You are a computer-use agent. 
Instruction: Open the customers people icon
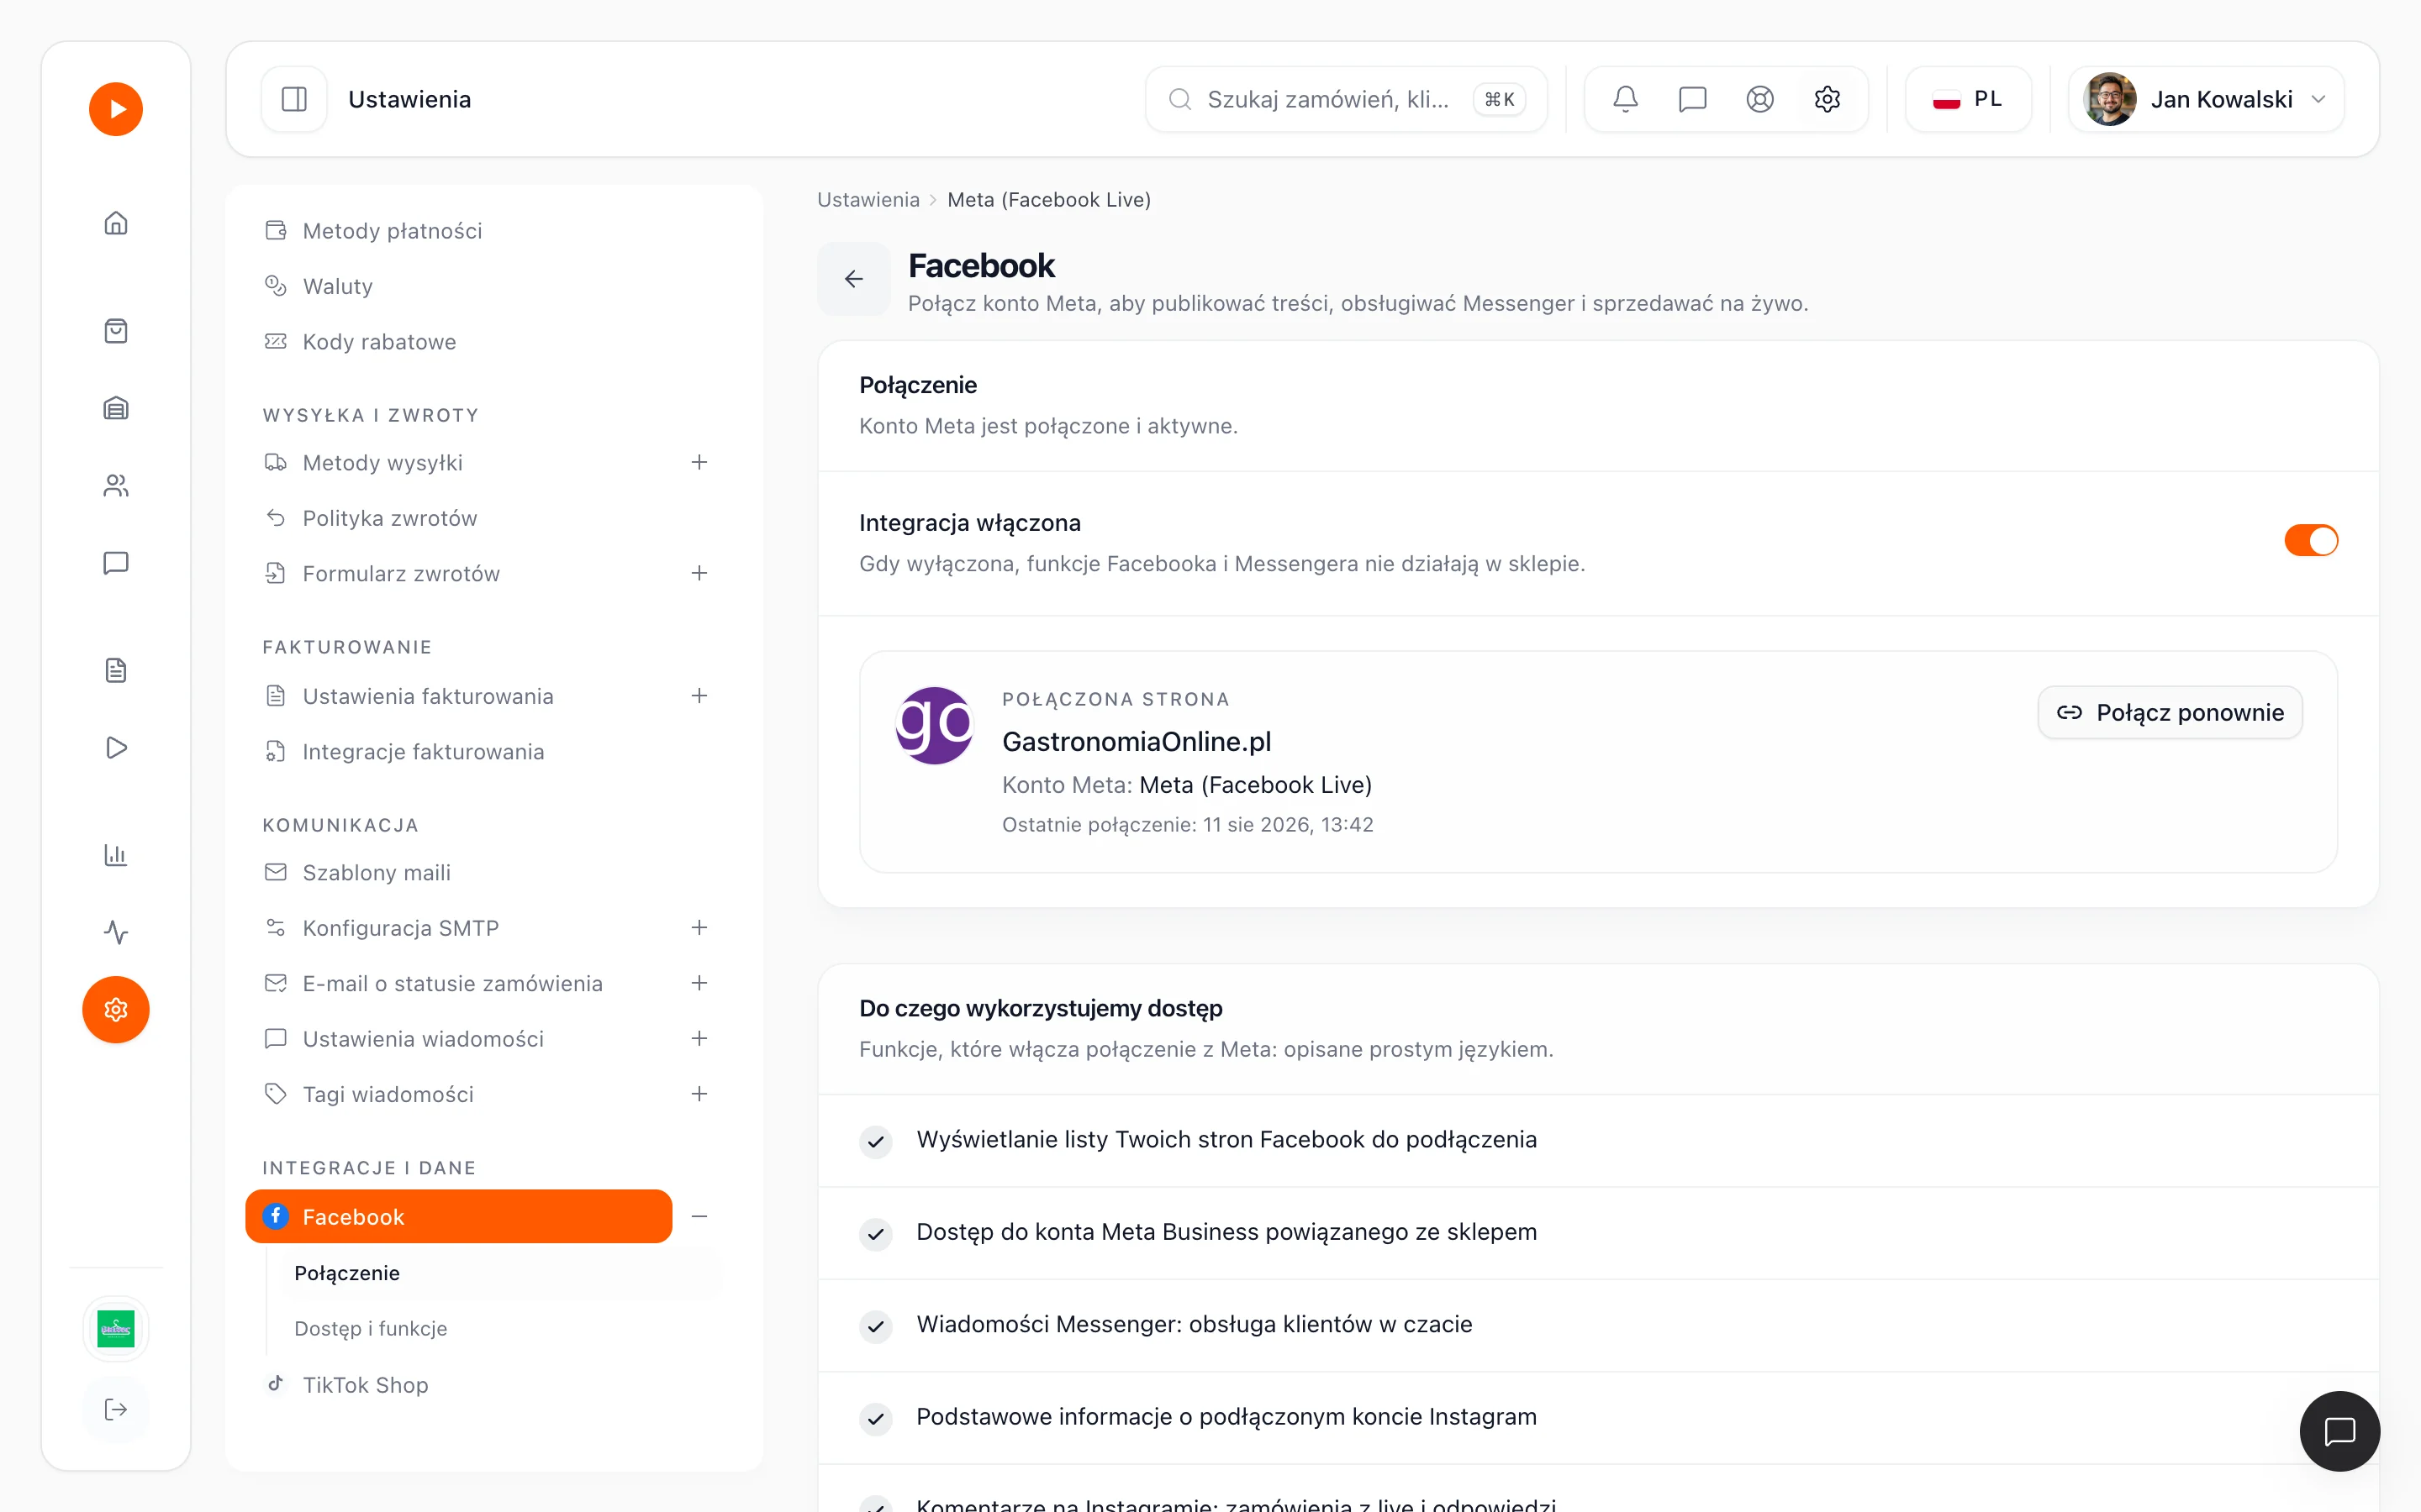(116, 486)
